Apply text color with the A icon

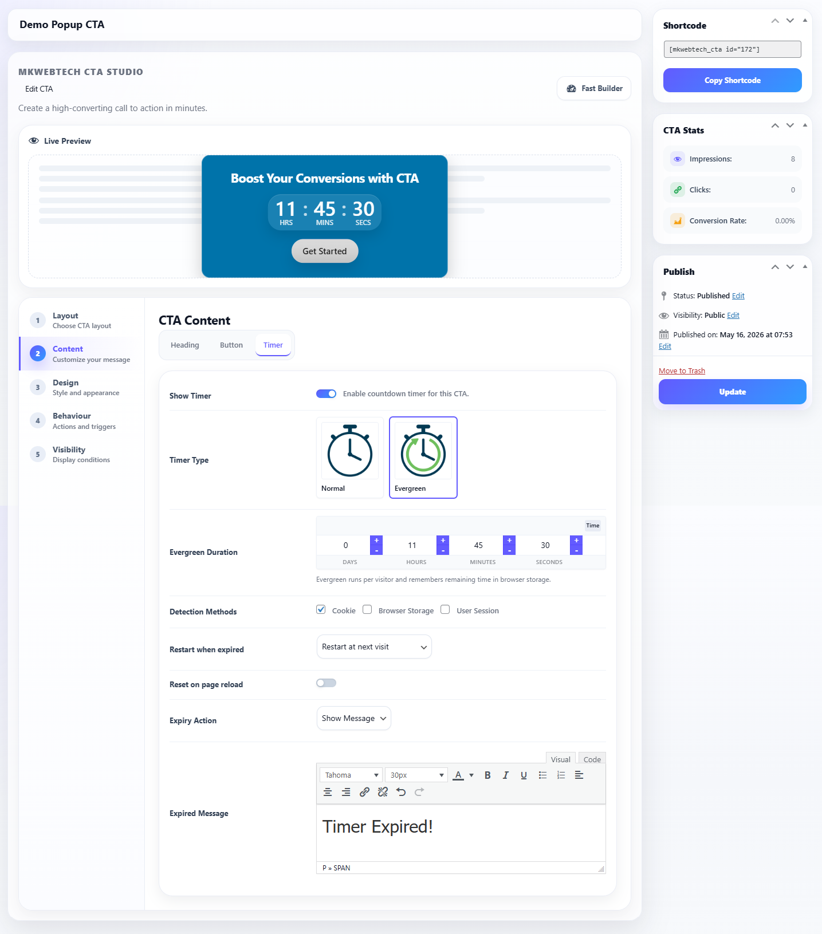click(458, 775)
